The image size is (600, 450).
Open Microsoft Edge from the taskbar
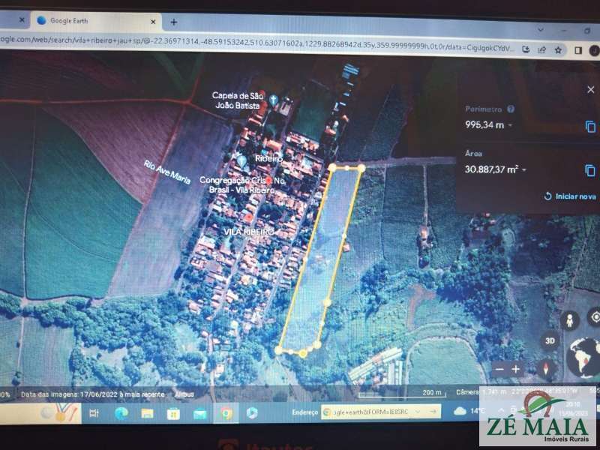(x=121, y=413)
